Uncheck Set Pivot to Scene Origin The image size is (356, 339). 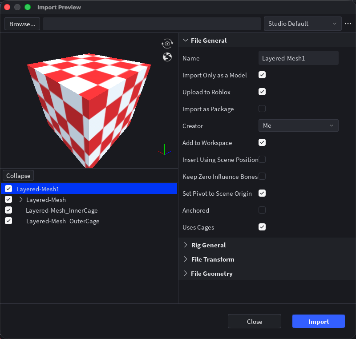[262, 194]
